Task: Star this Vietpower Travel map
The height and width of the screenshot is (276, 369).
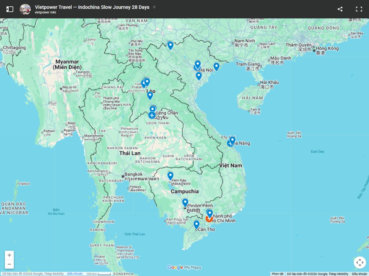Action: click(154, 7)
